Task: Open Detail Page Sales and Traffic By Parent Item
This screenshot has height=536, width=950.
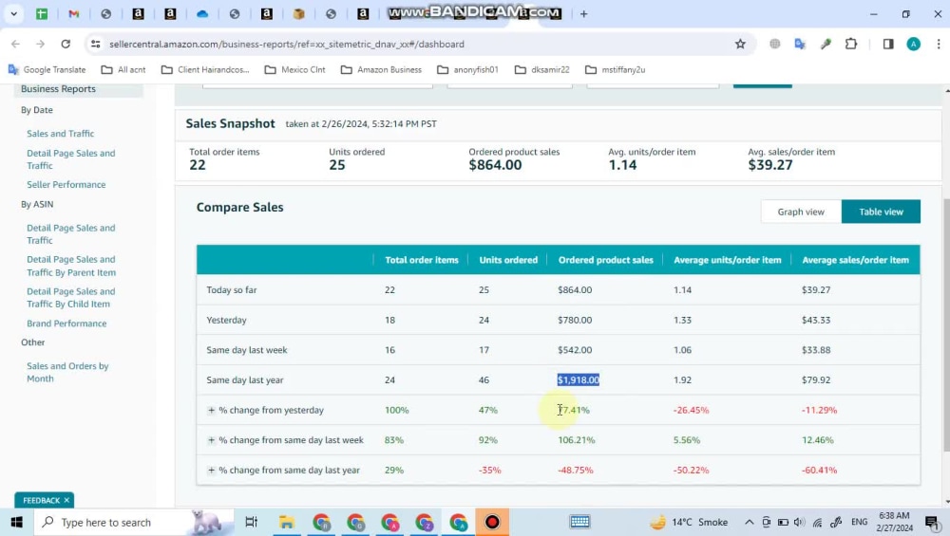Action: pos(71,267)
